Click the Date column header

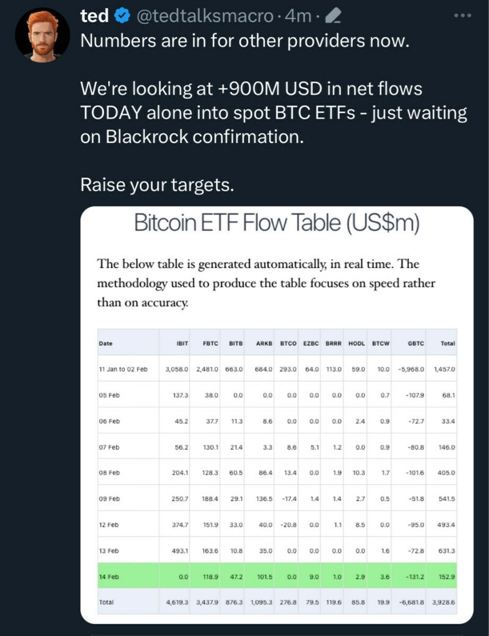coord(106,343)
